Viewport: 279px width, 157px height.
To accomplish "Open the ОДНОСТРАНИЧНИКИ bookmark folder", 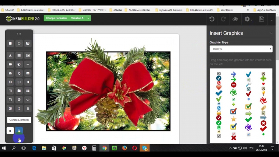I will click(x=92, y=10).
